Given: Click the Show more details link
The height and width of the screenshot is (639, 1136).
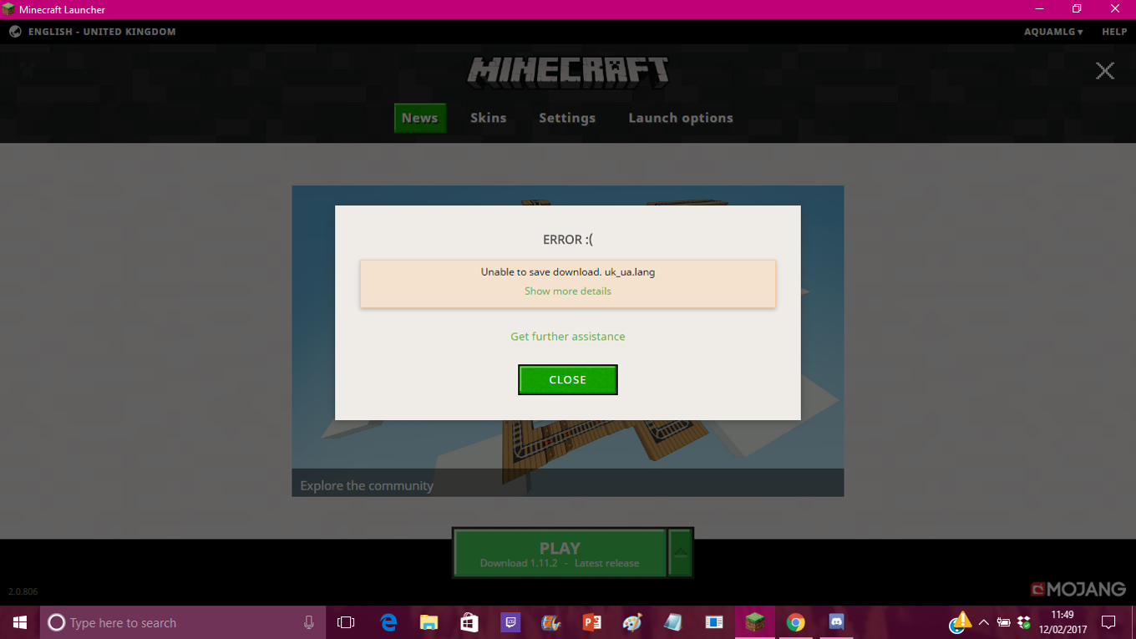Looking at the screenshot, I should [568, 291].
